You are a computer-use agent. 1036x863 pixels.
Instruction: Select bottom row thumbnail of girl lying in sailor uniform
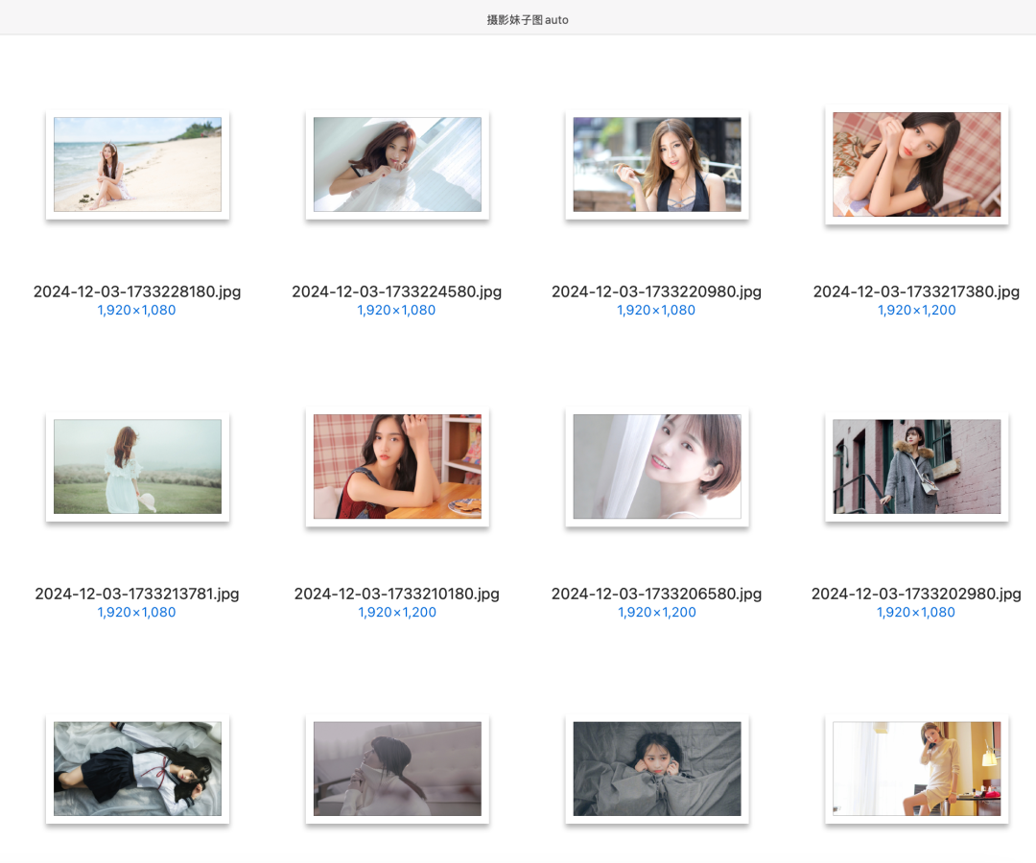click(137, 769)
